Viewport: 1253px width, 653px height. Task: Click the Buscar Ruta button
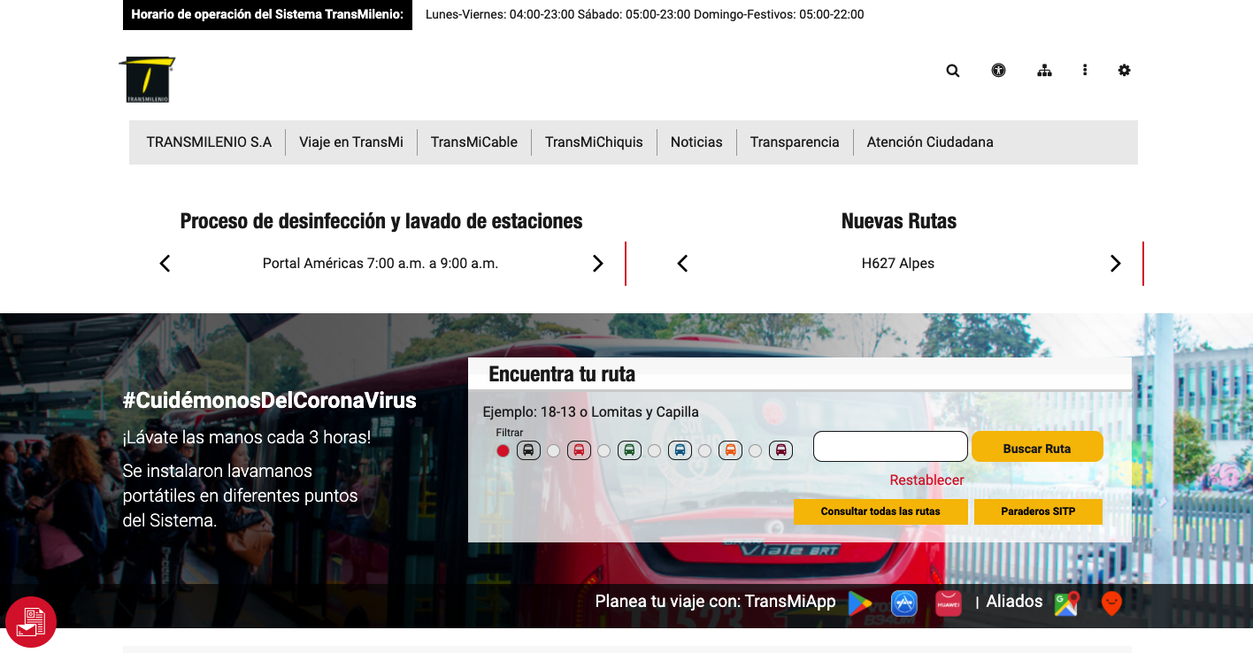coord(1037,447)
